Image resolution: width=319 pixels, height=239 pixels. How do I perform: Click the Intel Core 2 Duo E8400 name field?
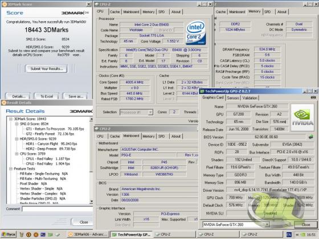click(152, 24)
